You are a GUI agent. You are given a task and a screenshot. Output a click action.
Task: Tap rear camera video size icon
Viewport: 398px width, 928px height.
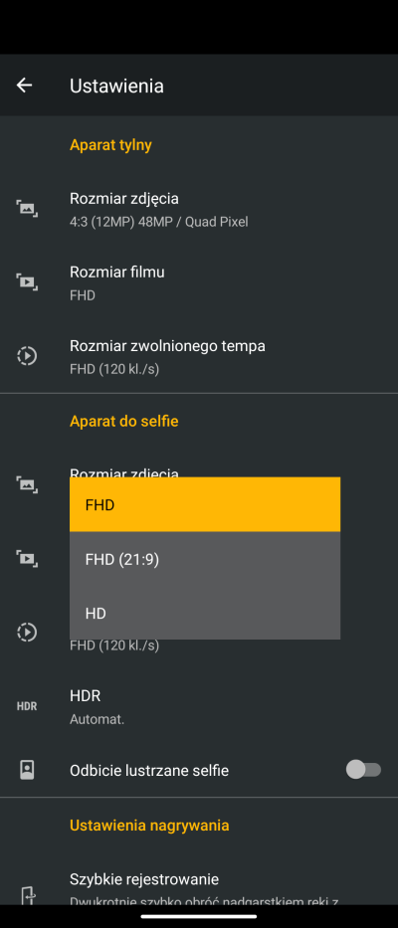27,281
